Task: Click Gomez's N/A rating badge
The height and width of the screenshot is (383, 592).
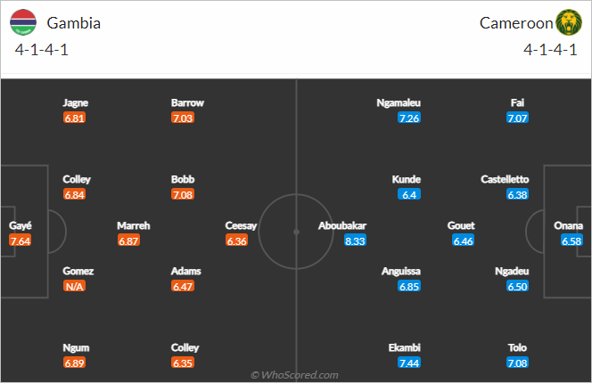Action: click(74, 286)
